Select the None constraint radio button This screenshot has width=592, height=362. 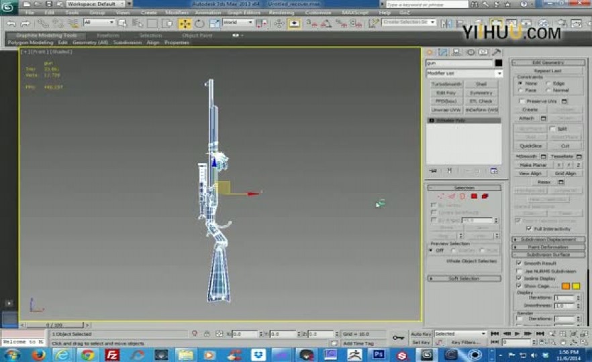520,83
